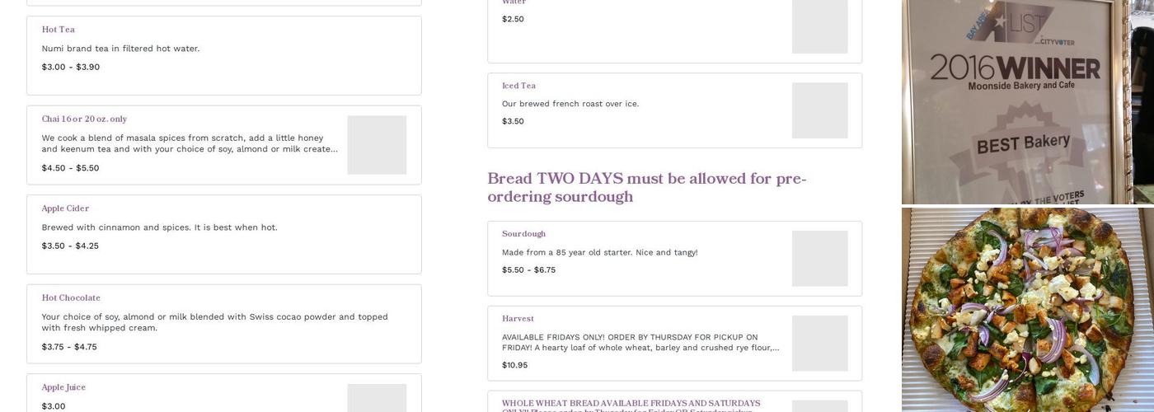Screen dimensions: 1154x412
Task: Select the Hot Chocolate item title
Action: pyautogui.click(x=71, y=298)
